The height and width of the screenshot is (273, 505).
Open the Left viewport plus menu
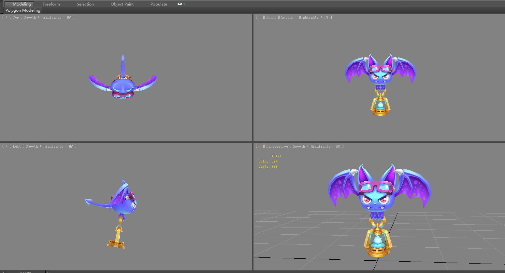[x=7, y=146]
